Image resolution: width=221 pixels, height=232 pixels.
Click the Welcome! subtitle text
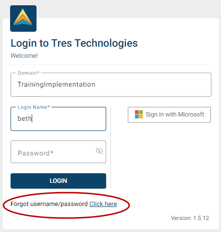24,56
